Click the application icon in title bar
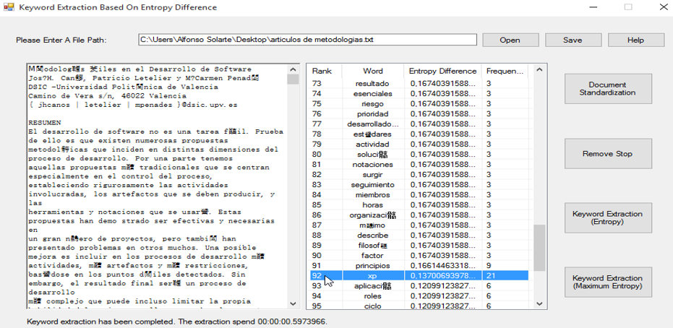 (9, 7)
